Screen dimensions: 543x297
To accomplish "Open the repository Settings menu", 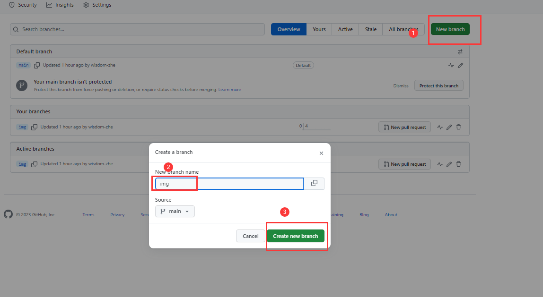I will click(x=97, y=5).
